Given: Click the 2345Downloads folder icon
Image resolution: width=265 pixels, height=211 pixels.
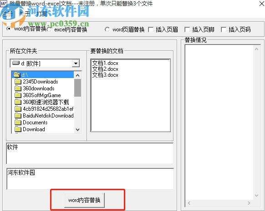Looking at the screenshot, I should click(18, 82).
